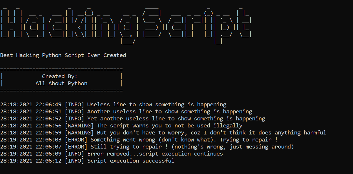Click the 'Another useless line' log entry
Image resolution: width=353 pixels, height=174 pixels.
click(126, 112)
